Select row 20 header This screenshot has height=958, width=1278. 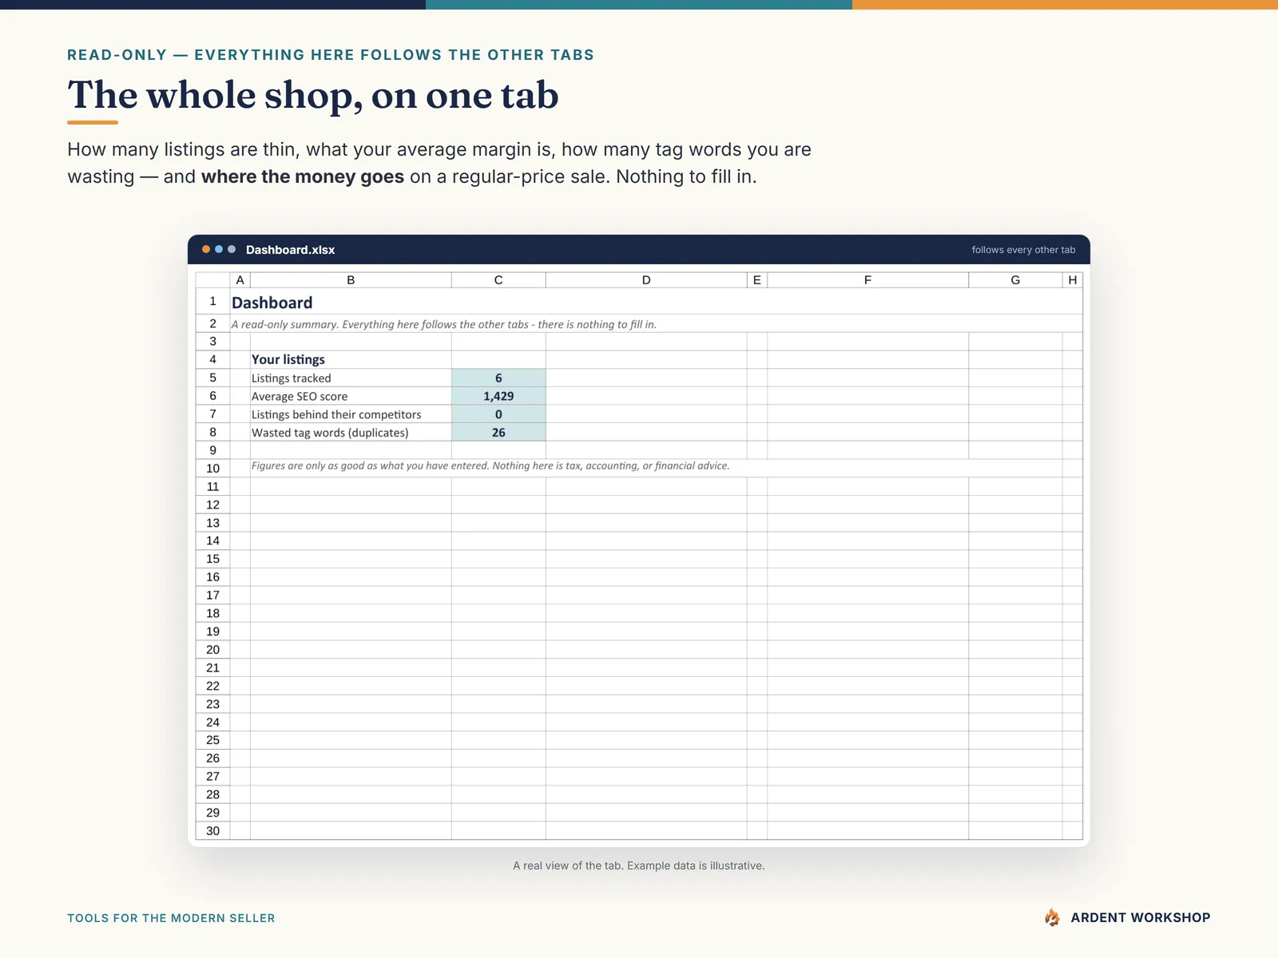(212, 650)
